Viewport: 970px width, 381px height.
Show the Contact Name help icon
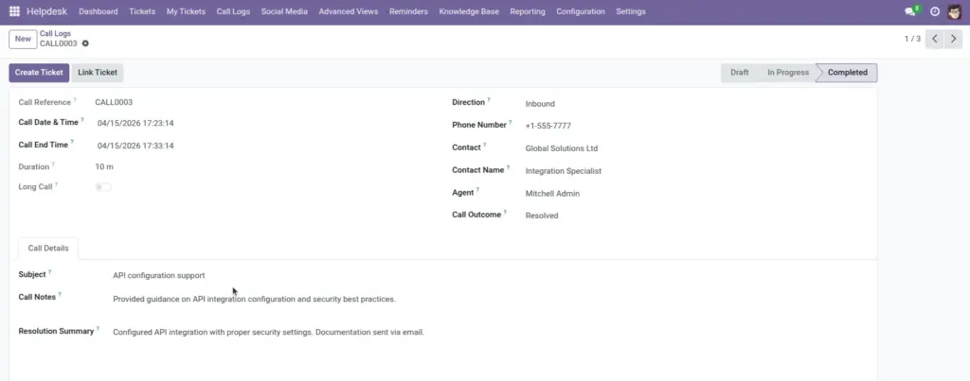tap(508, 167)
